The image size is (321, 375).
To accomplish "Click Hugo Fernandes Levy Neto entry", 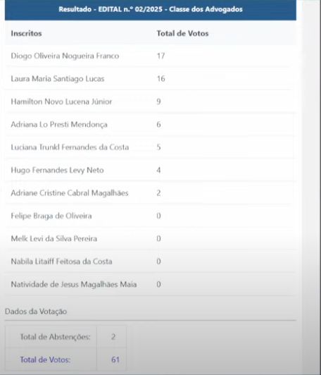I will tap(57, 170).
